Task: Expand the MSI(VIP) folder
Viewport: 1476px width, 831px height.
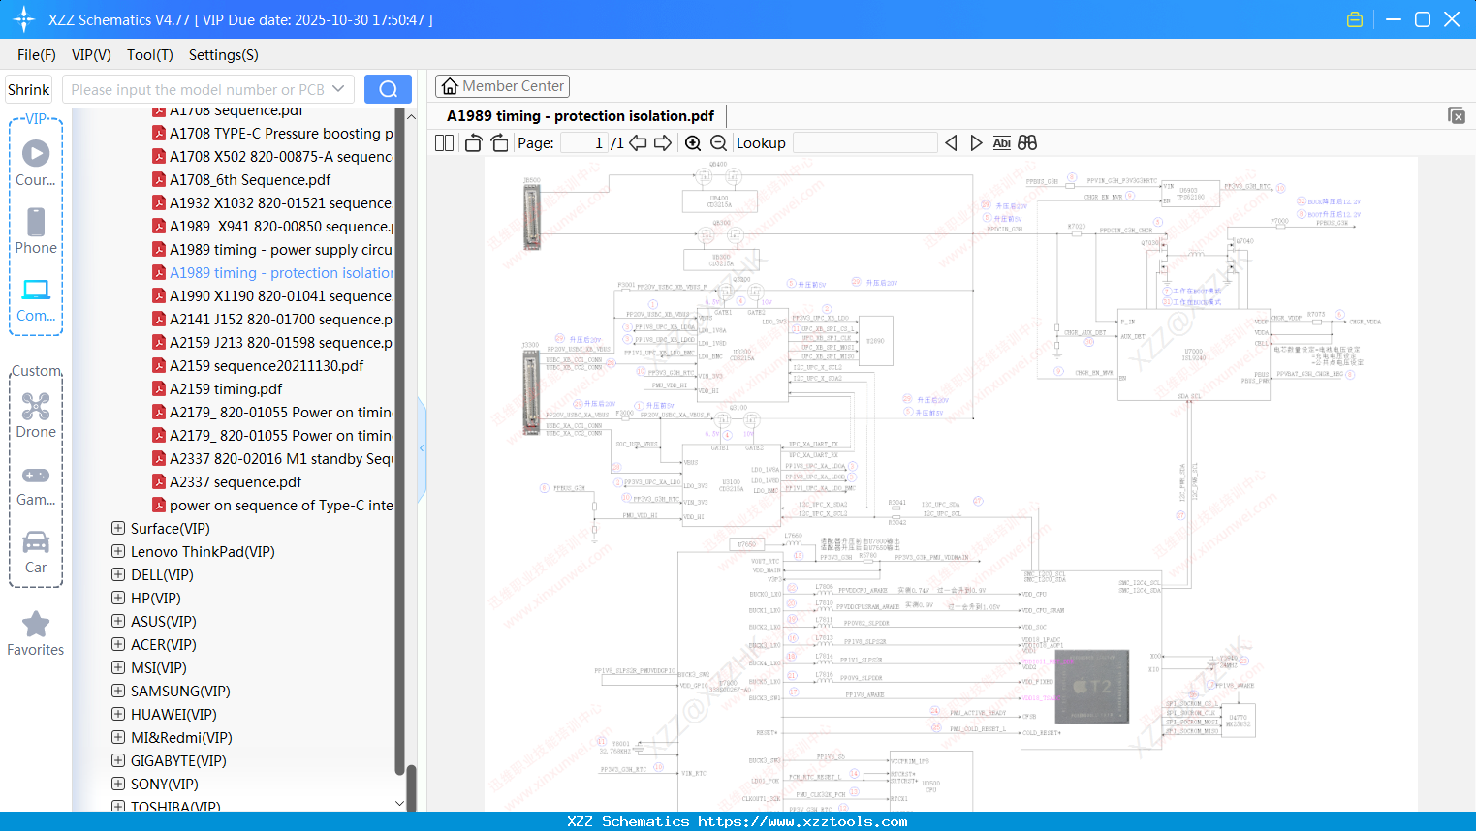Action: point(118,668)
